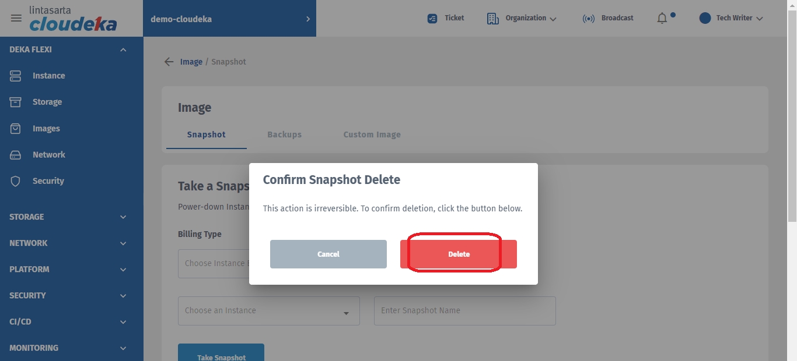Viewport: 797px width, 361px height.
Task: Click the hamburger menu icon
Action: coord(16,18)
